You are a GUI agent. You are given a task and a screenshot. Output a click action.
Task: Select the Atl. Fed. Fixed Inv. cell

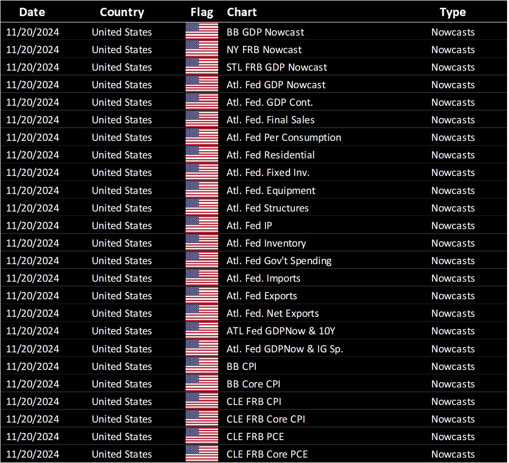[x=268, y=173]
